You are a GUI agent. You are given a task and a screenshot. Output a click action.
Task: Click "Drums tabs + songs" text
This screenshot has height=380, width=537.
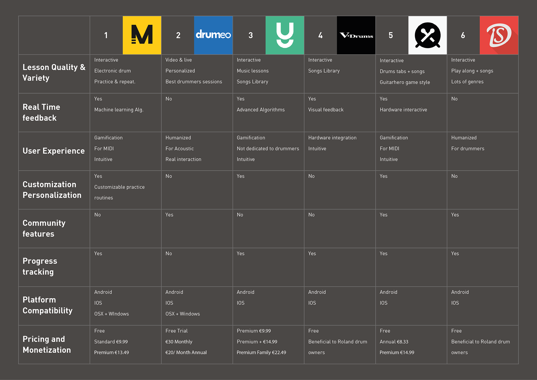pyautogui.click(x=402, y=71)
